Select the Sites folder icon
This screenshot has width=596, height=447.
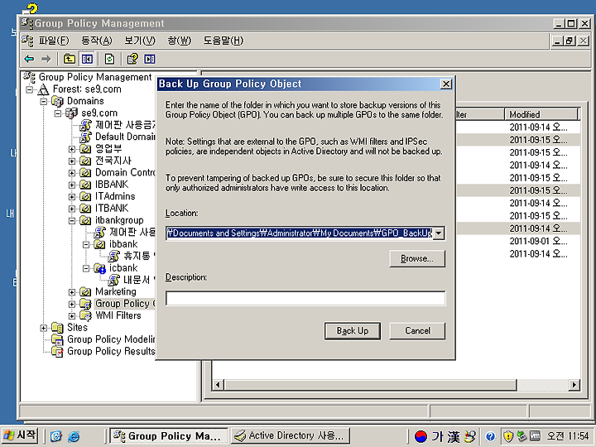(x=57, y=327)
